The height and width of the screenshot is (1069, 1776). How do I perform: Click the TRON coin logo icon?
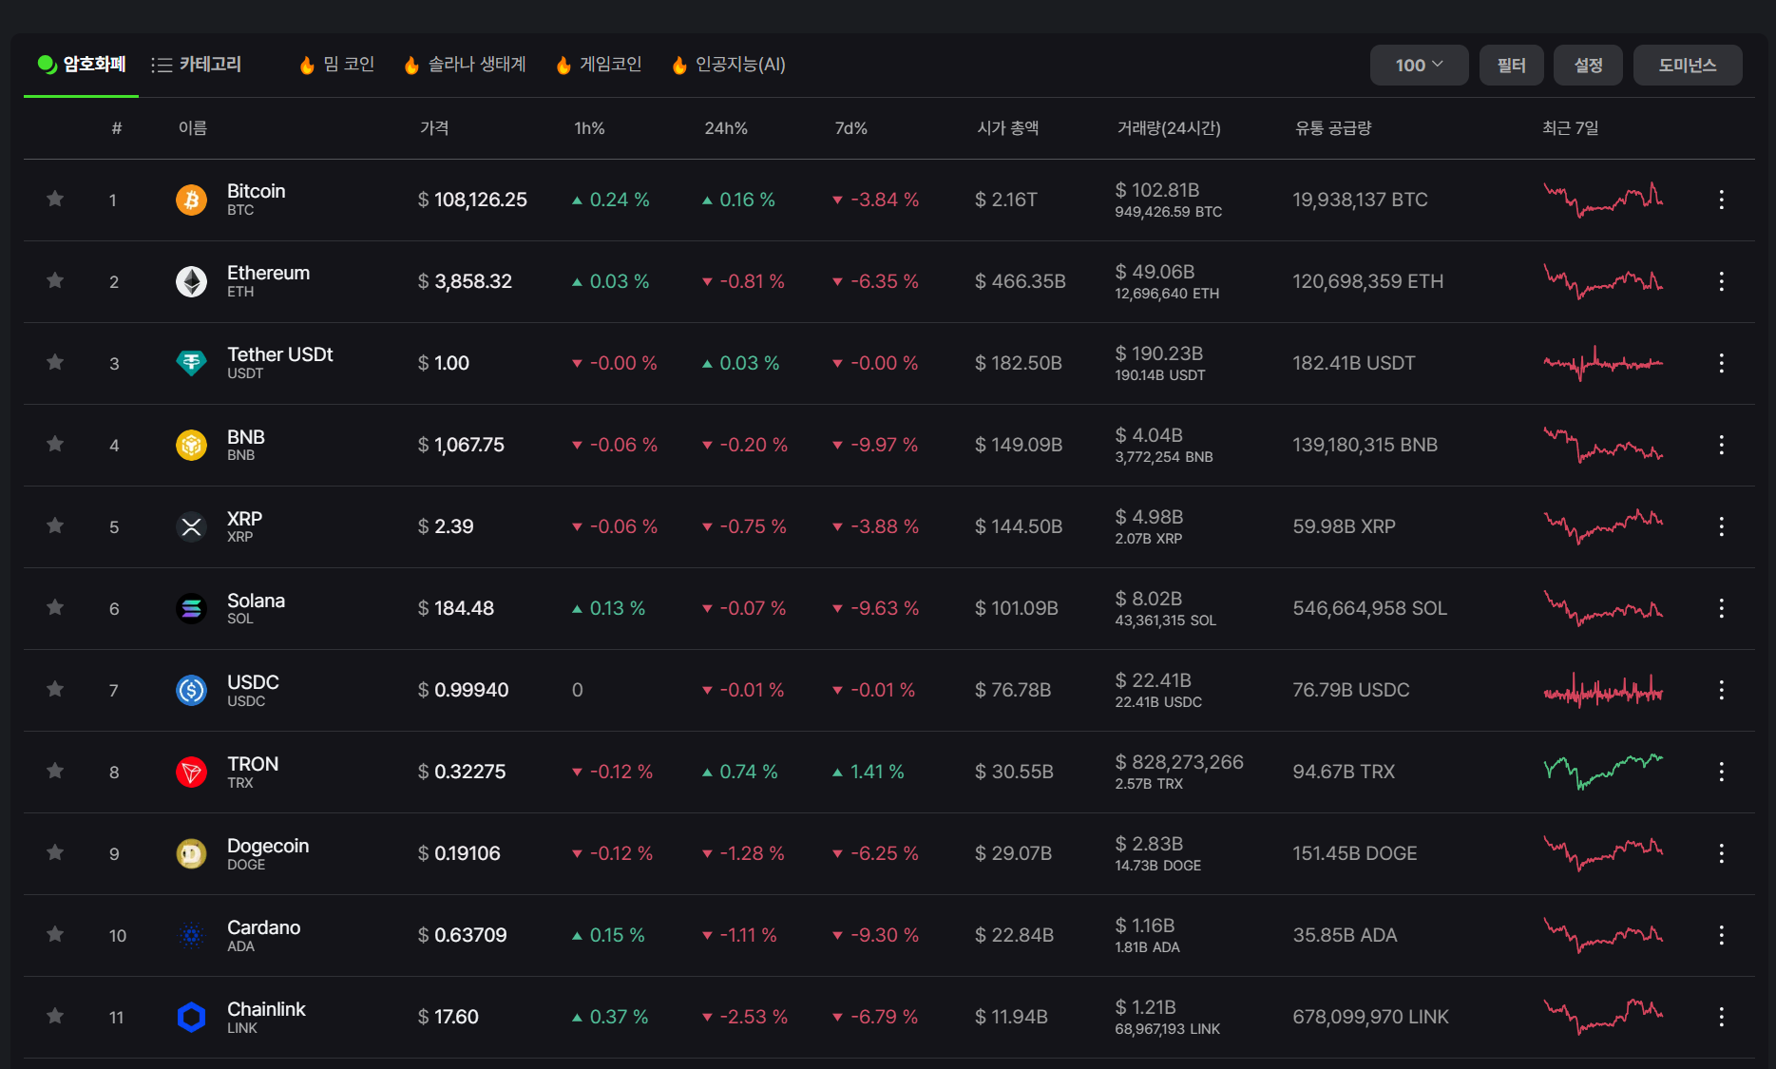tap(191, 772)
